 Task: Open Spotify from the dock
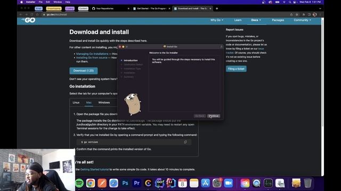click(79, 183)
